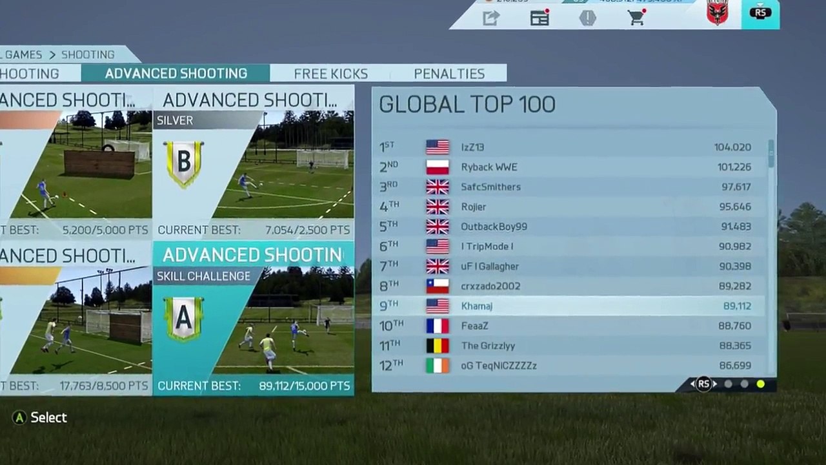
Task: Click the green A button icon beside Select
Action: tap(20, 418)
